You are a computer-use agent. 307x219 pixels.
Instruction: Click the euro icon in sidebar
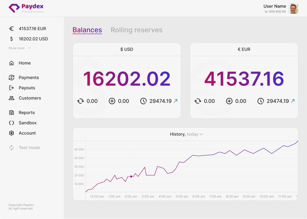click(x=12, y=29)
